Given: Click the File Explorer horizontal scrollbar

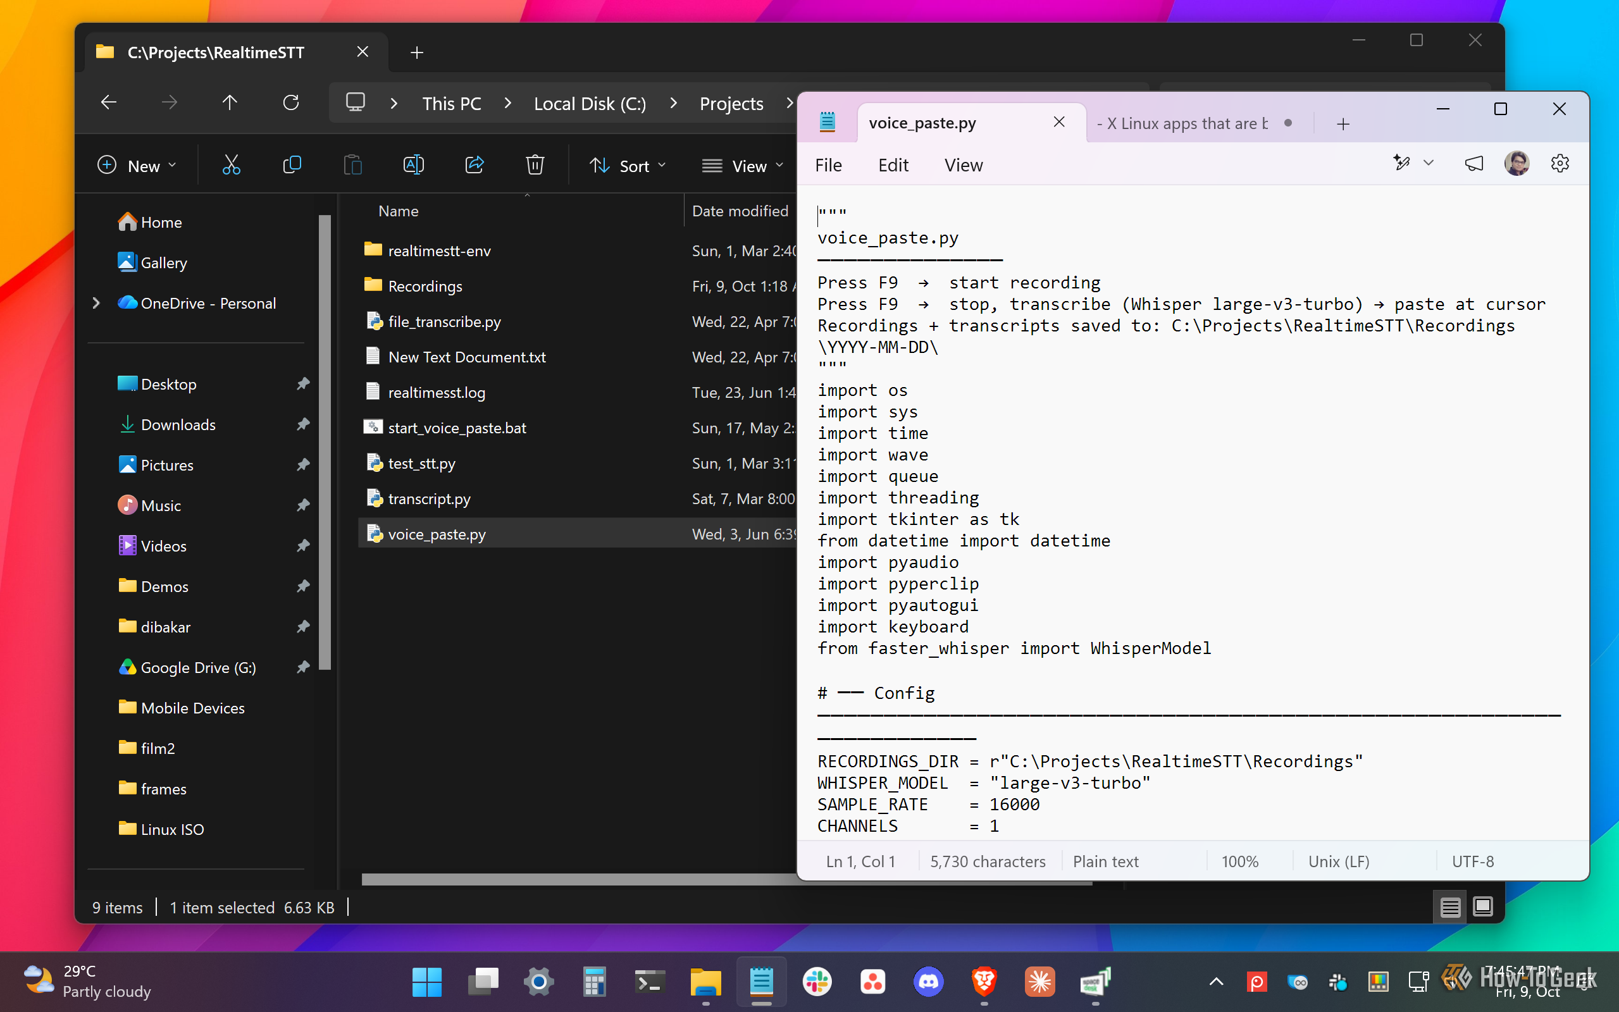Looking at the screenshot, I should tap(726, 879).
